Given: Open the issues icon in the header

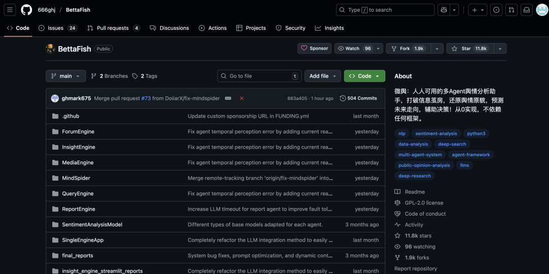Looking at the screenshot, I should click(496, 10).
